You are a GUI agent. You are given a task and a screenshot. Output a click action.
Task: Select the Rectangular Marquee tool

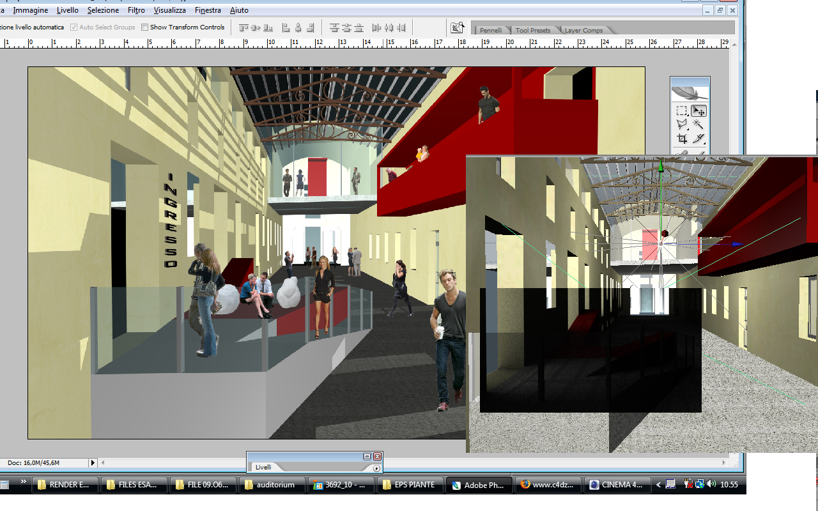(x=682, y=111)
